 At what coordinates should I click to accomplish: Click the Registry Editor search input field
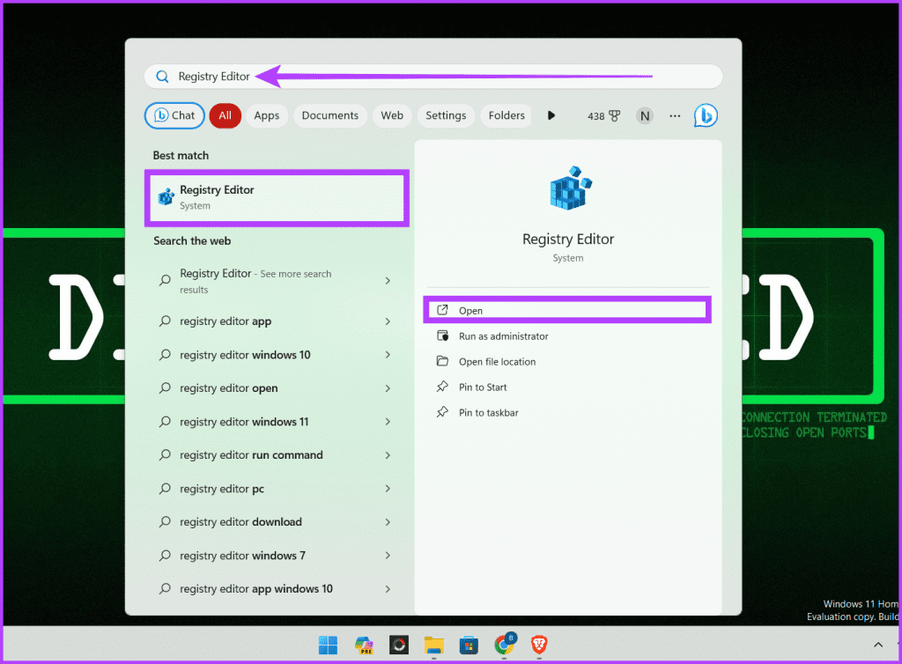tap(433, 77)
